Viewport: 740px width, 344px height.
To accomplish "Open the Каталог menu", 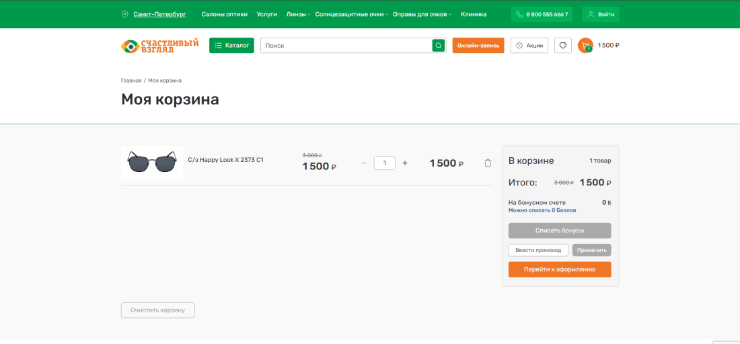I will (231, 46).
